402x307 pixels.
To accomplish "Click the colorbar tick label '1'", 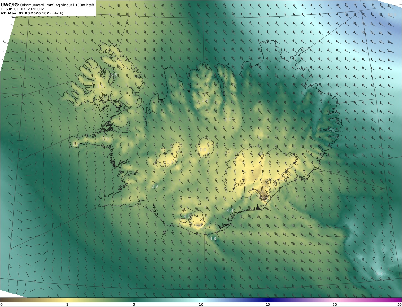I will [67, 304].
